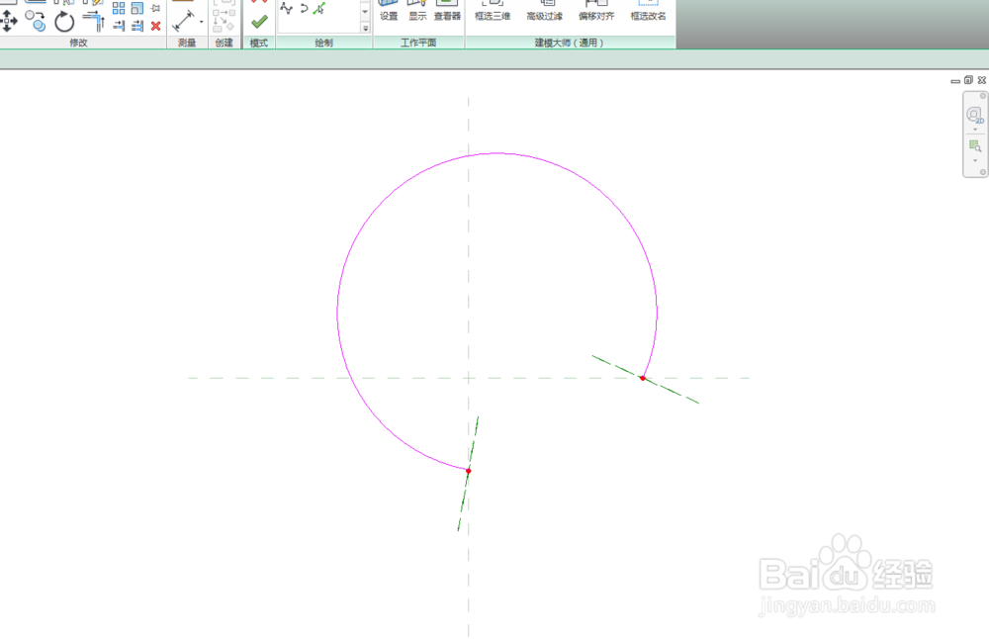989x639 pixels.
Task: Click the 偏移对齐 tool
Action: pyautogui.click(x=596, y=11)
